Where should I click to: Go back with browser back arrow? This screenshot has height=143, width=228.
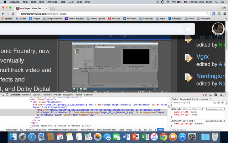(x=3, y=14)
